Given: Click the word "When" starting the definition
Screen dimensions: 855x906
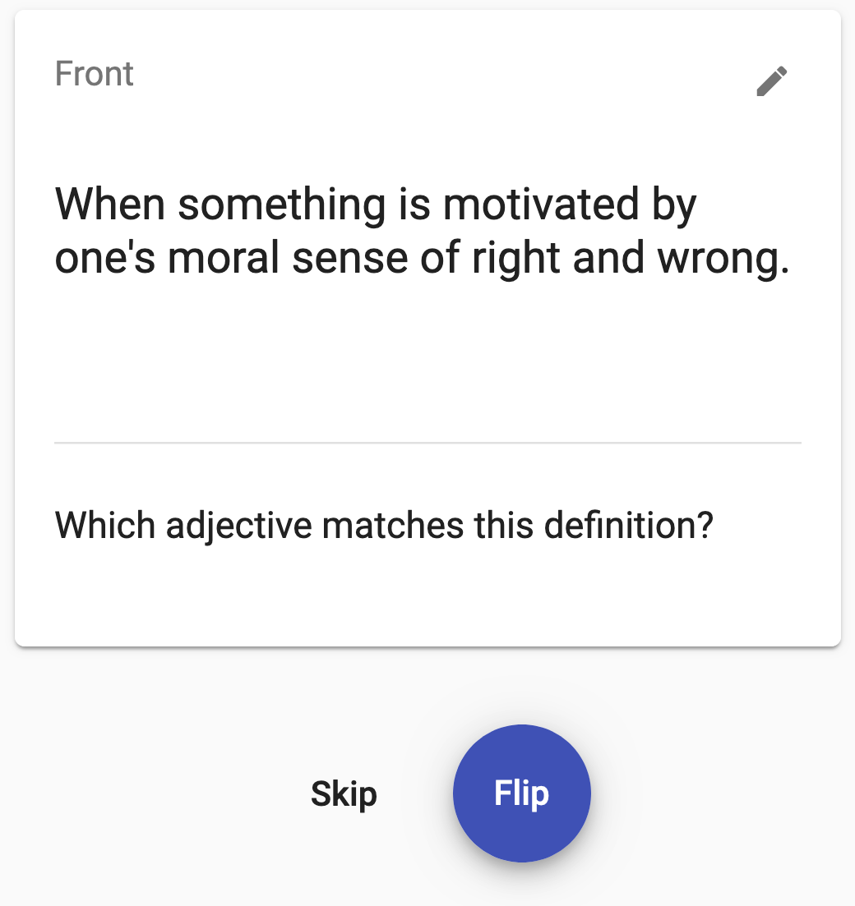Looking at the screenshot, I should coord(110,205).
